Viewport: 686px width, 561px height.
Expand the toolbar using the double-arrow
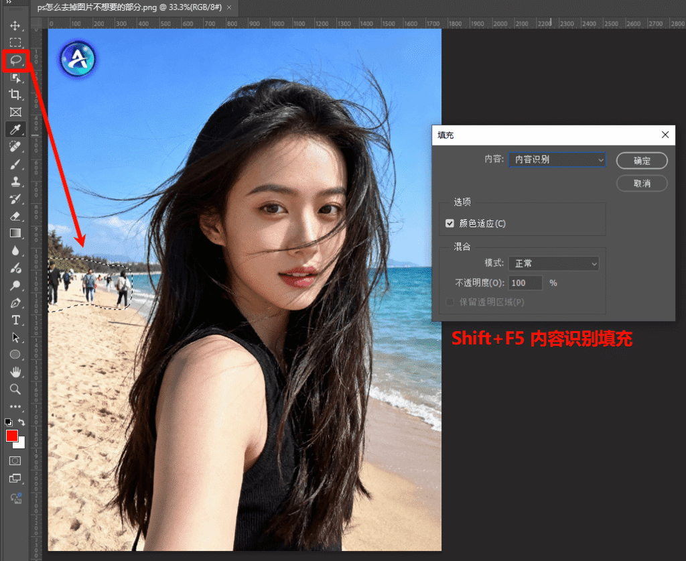(9, 3)
